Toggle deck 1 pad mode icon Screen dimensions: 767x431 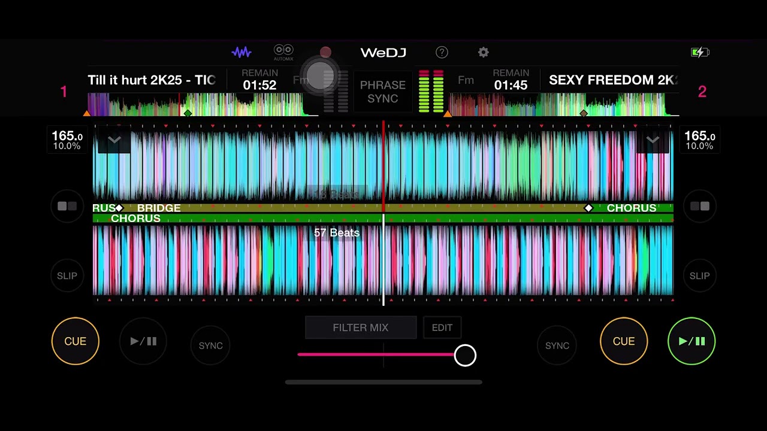coord(67,207)
